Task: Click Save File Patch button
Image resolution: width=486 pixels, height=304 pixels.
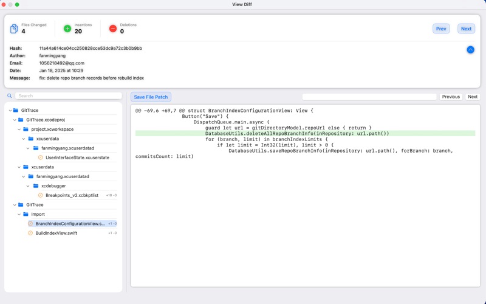Action: (151, 97)
